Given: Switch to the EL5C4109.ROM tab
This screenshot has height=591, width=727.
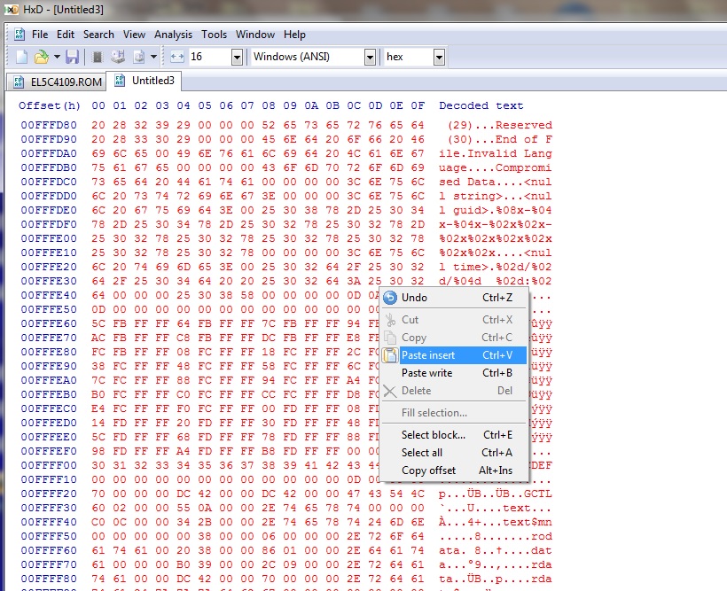Looking at the screenshot, I should coord(57,82).
